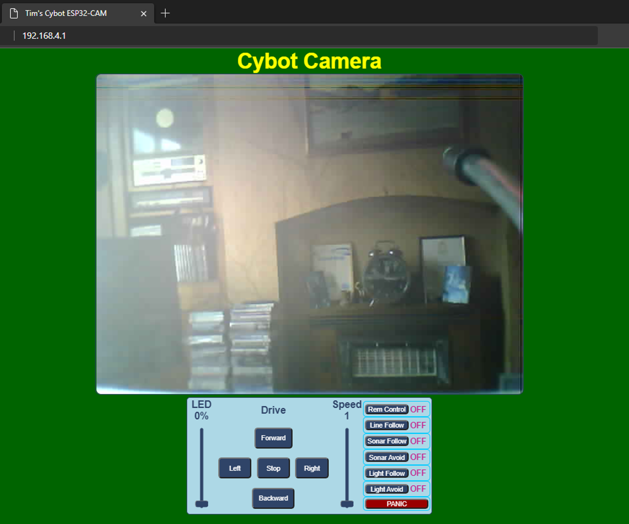Screen dimensions: 629x524
Task: Click the browser address bar showing 192.168.4.1
Action: 210,35
